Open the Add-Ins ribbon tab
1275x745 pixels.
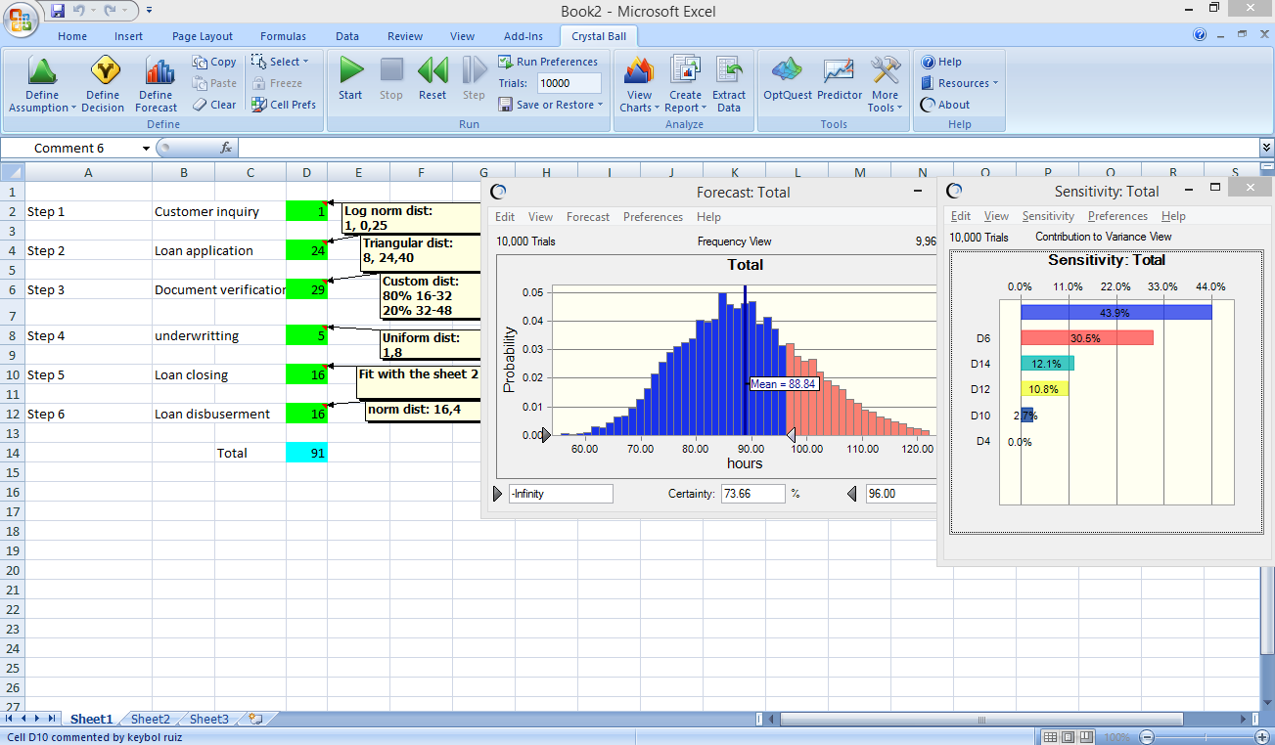(x=524, y=36)
